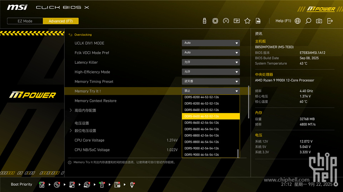Click the board info card icon
The width and height of the screenshot is (343, 192).
click(237, 21)
